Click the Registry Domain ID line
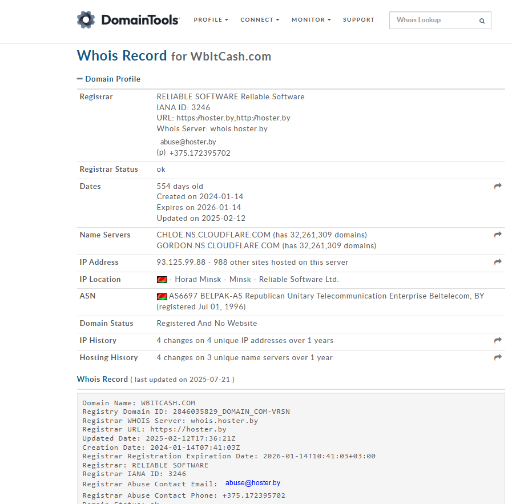The image size is (512, 504). tap(186, 412)
